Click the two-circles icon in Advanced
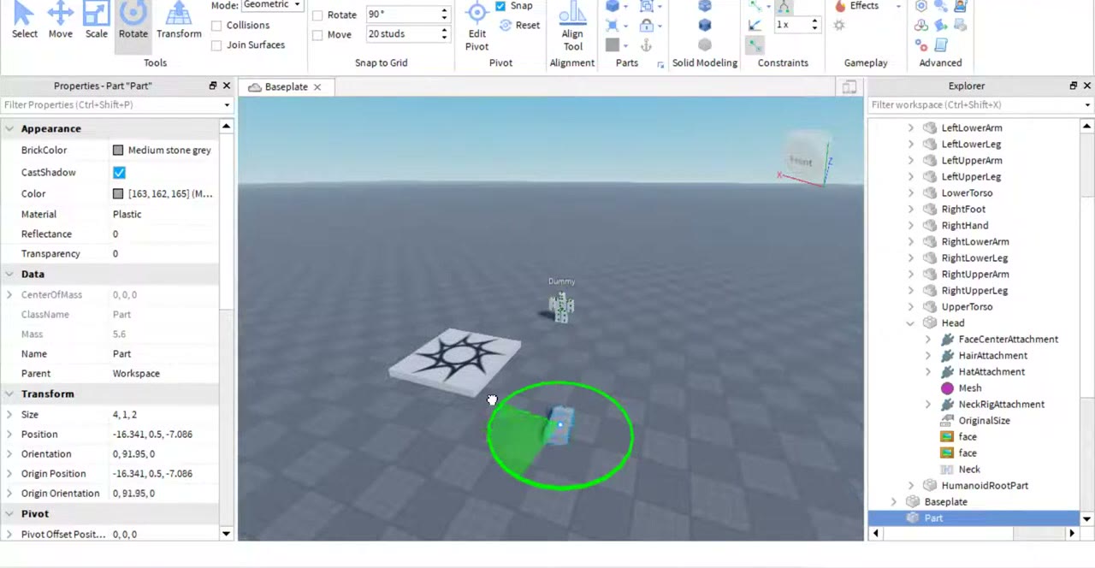The image size is (1095, 568). (921, 44)
